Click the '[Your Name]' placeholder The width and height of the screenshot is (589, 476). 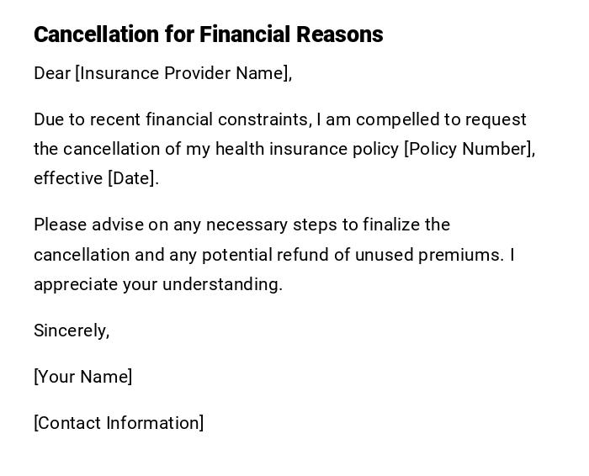click(x=82, y=377)
